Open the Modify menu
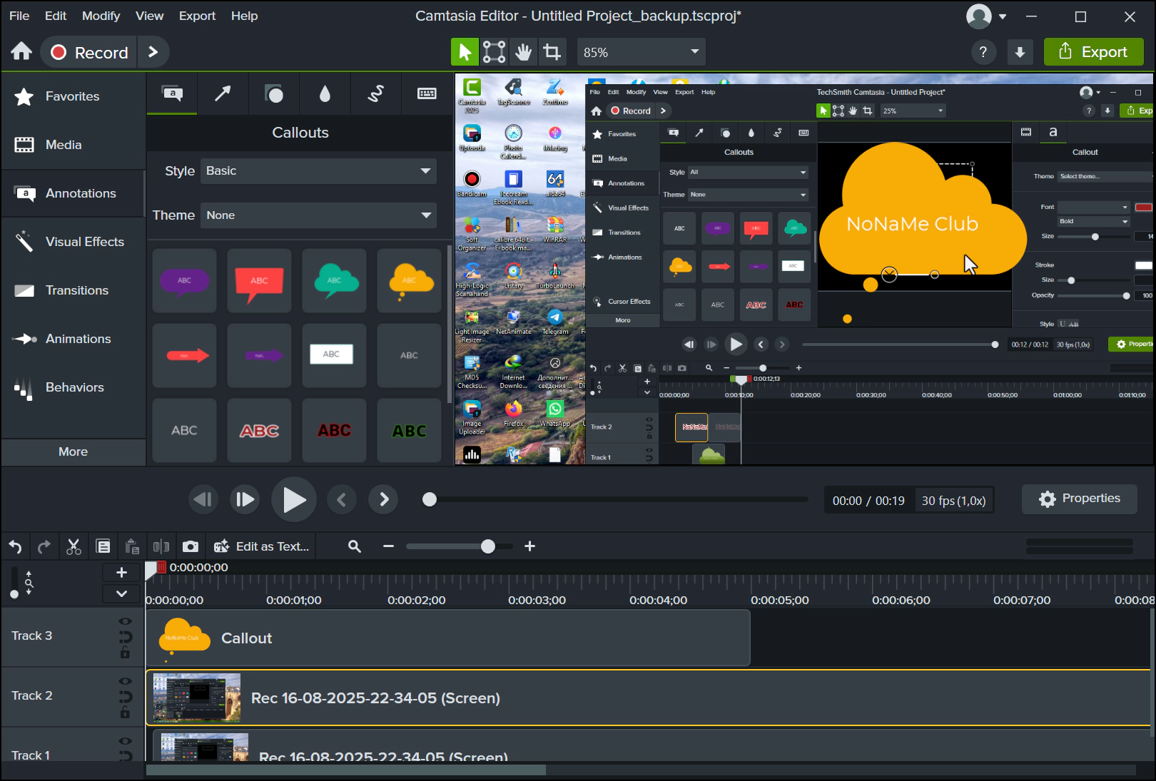The image size is (1156, 781). 101,16
